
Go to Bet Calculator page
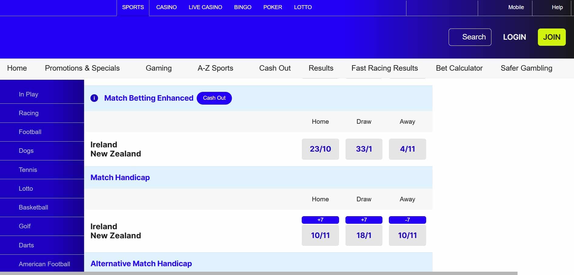coord(459,68)
